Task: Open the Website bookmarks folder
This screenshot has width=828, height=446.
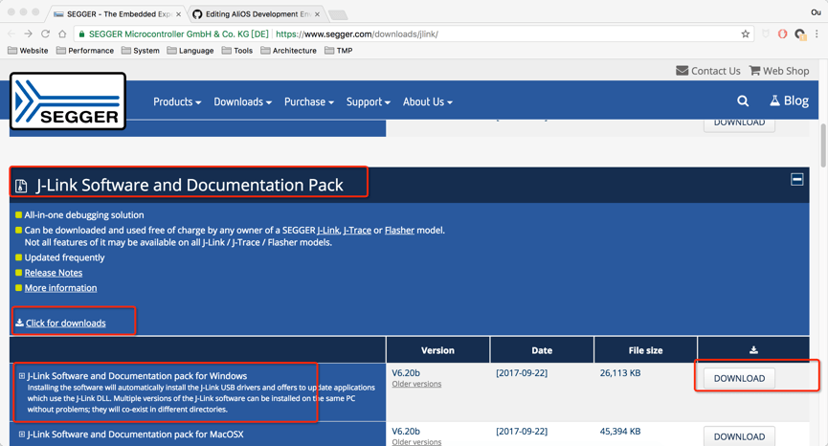Action: click(x=28, y=51)
